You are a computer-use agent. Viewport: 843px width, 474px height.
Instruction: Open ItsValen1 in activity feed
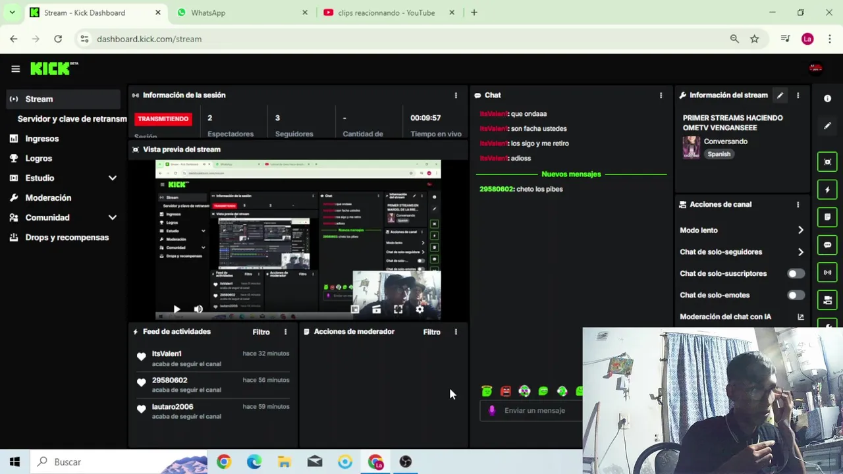[167, 354]
